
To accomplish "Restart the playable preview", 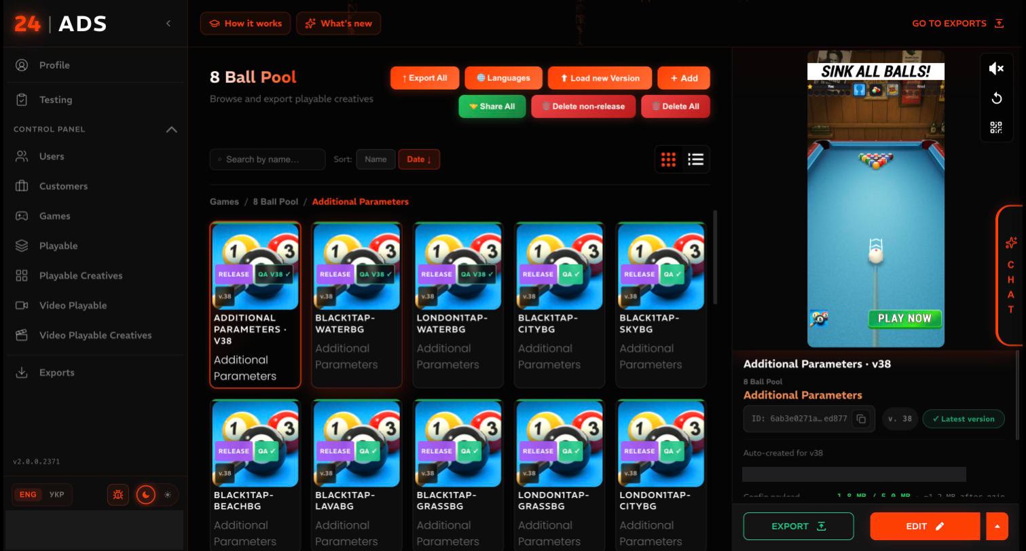I will click(996, 98).
